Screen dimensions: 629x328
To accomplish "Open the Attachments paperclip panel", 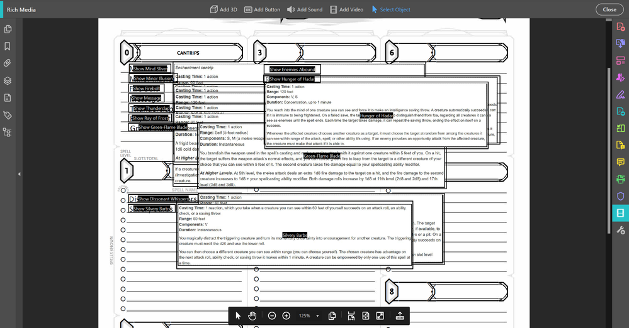I will tap(7, 63).
